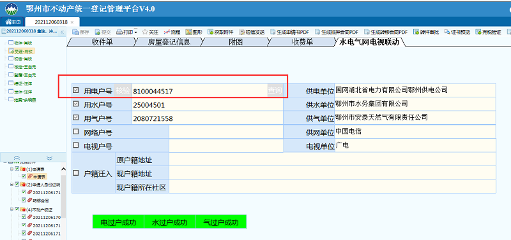Click the empty 电视户号 input field
The width and height of the screenshot is (511, 240).
pyautogui.click(x=226, y=146)
